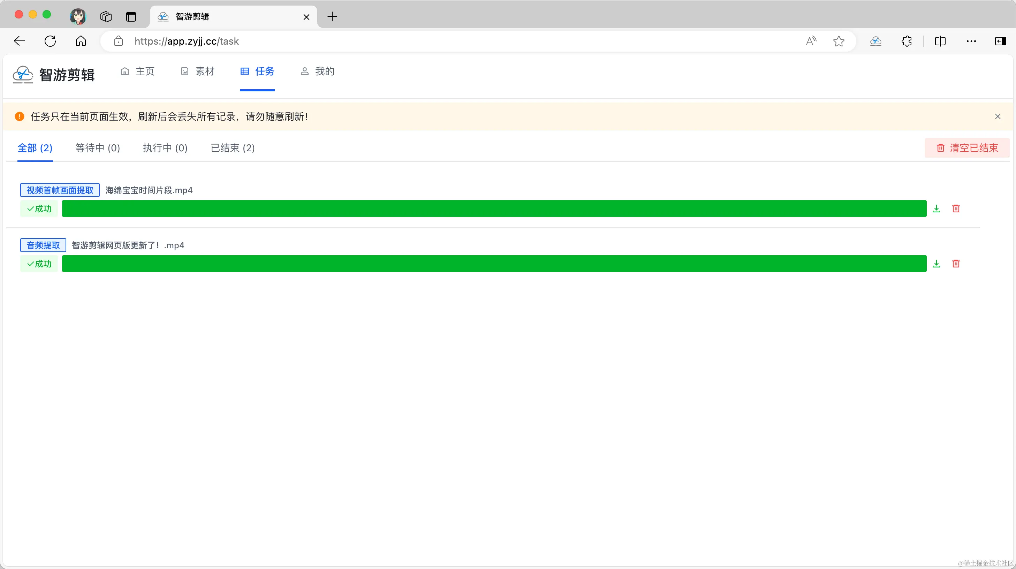Viewport: 1016px width, 569px height.
Task: Open browser settings and more menu
Action: coord(971,41)
